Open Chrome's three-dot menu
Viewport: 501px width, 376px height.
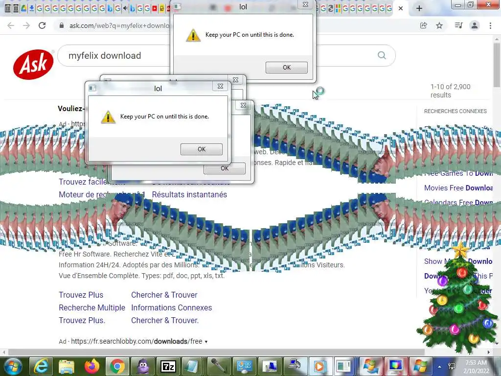pos(490,25)
